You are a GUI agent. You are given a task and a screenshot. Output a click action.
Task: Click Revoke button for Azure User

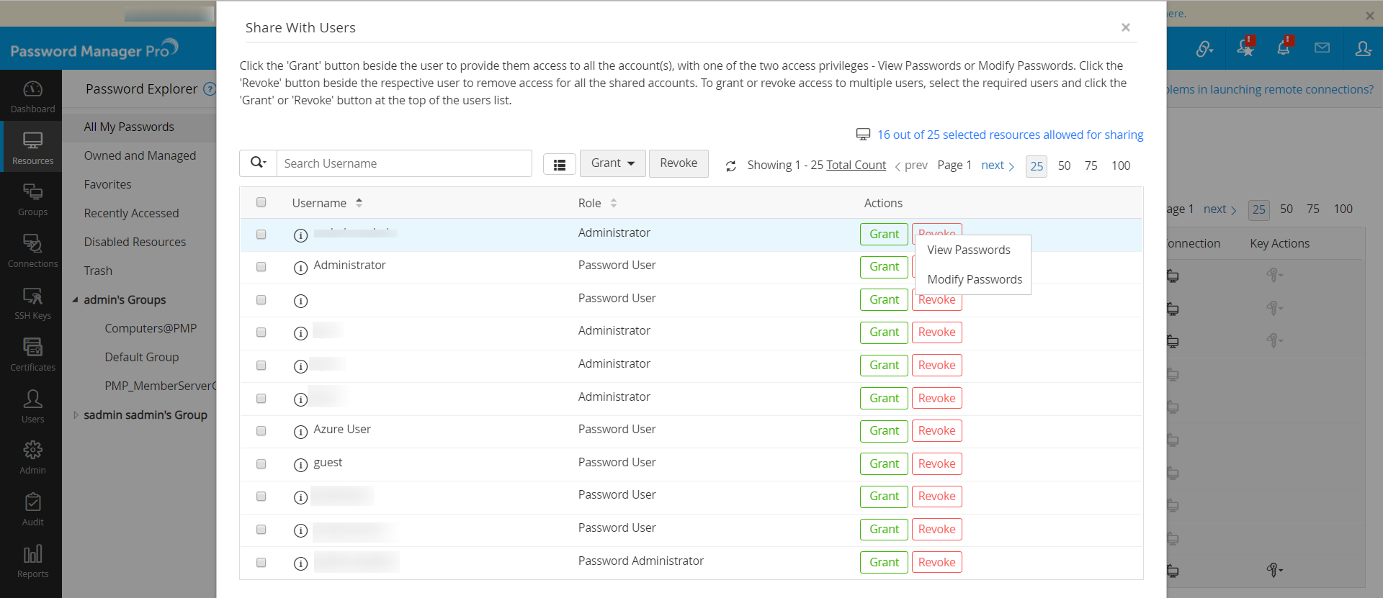[936, 431]
